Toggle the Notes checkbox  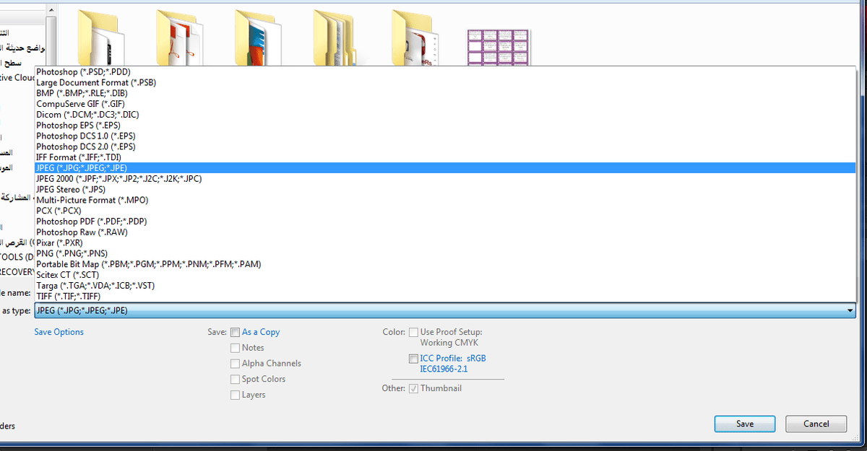coord(235,348)
